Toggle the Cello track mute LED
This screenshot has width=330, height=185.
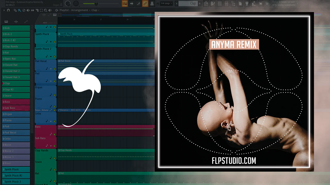54,121
